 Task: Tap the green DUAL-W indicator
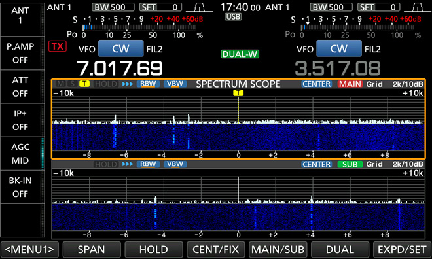[240, 54]
